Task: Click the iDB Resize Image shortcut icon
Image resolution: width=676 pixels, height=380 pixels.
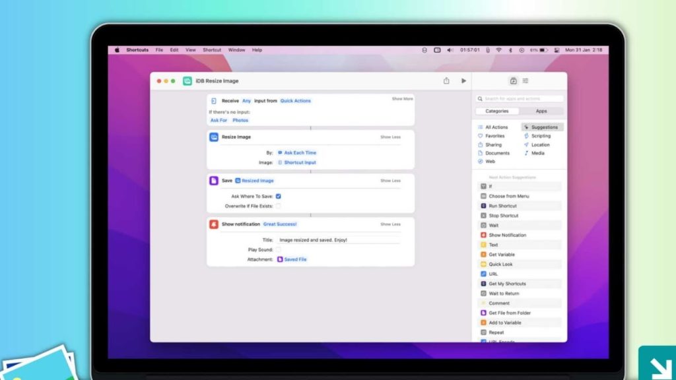Action: [187, 81]
